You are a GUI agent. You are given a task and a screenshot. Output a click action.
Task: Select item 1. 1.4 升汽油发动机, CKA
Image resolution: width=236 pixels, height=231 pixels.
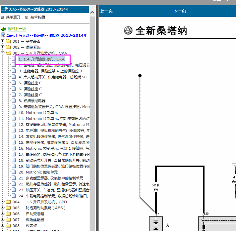click(x=42, y=59)
